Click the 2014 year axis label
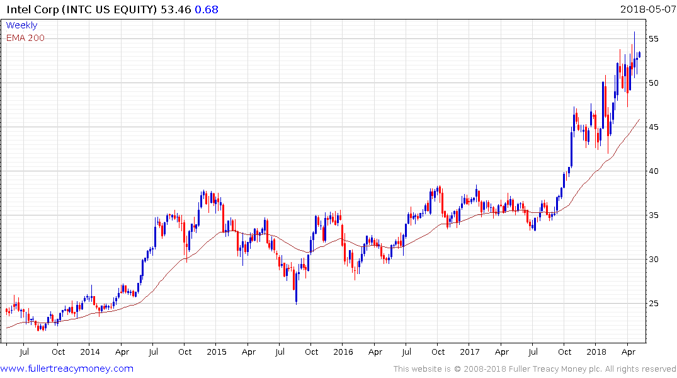677x378 pixels. point(90,352)
